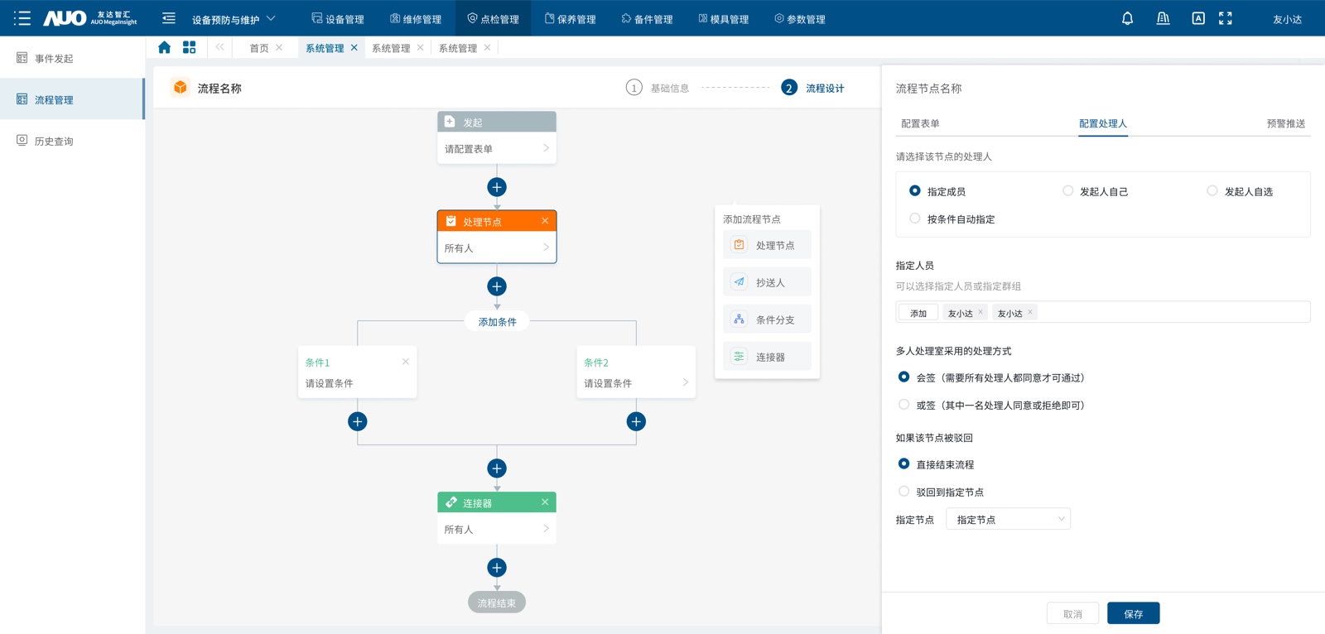Image resolution: width=1325 pixels, height=634 pixels.
Task: Collapse sidebar with the hamburger icon
Action: [x=169, y=18]
